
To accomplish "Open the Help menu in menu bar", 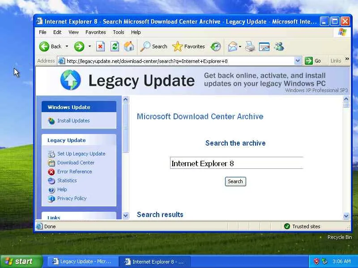I will click(136, 32).
